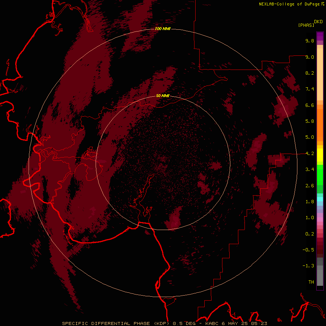Click the 7.4 legend value
The image size is (326, 326).
click(x=310, y=89)
